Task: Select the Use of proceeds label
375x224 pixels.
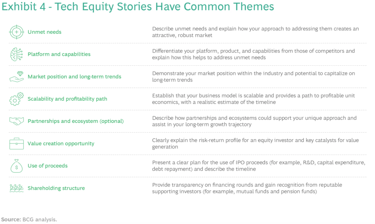Action: [48, 166]
